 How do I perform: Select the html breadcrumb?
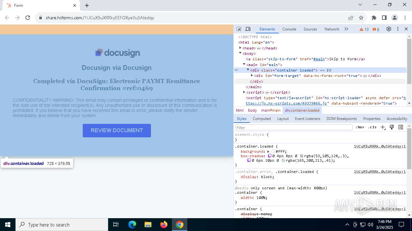click(240, 110)
